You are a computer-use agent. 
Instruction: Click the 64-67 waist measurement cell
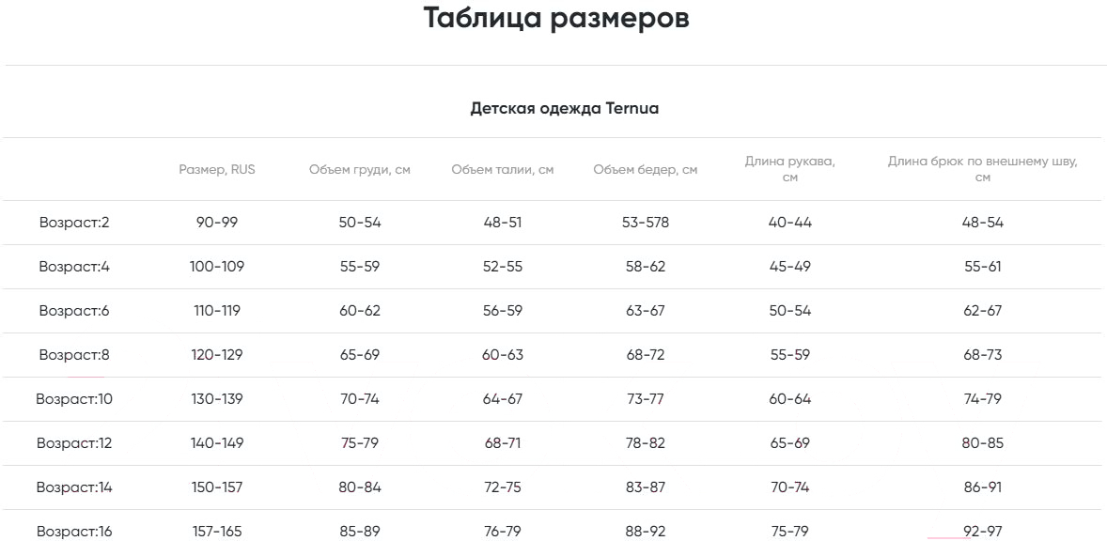pos(503,399)
